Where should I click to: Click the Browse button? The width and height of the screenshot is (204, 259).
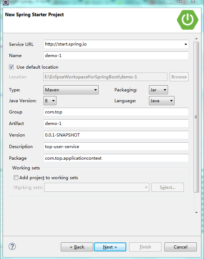(x=179, y=77)
